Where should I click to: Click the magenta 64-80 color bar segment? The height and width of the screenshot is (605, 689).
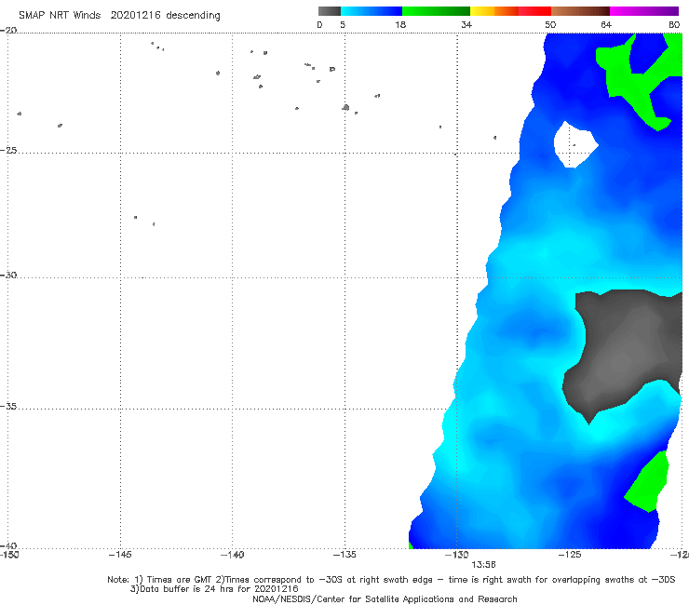point(644,11)
